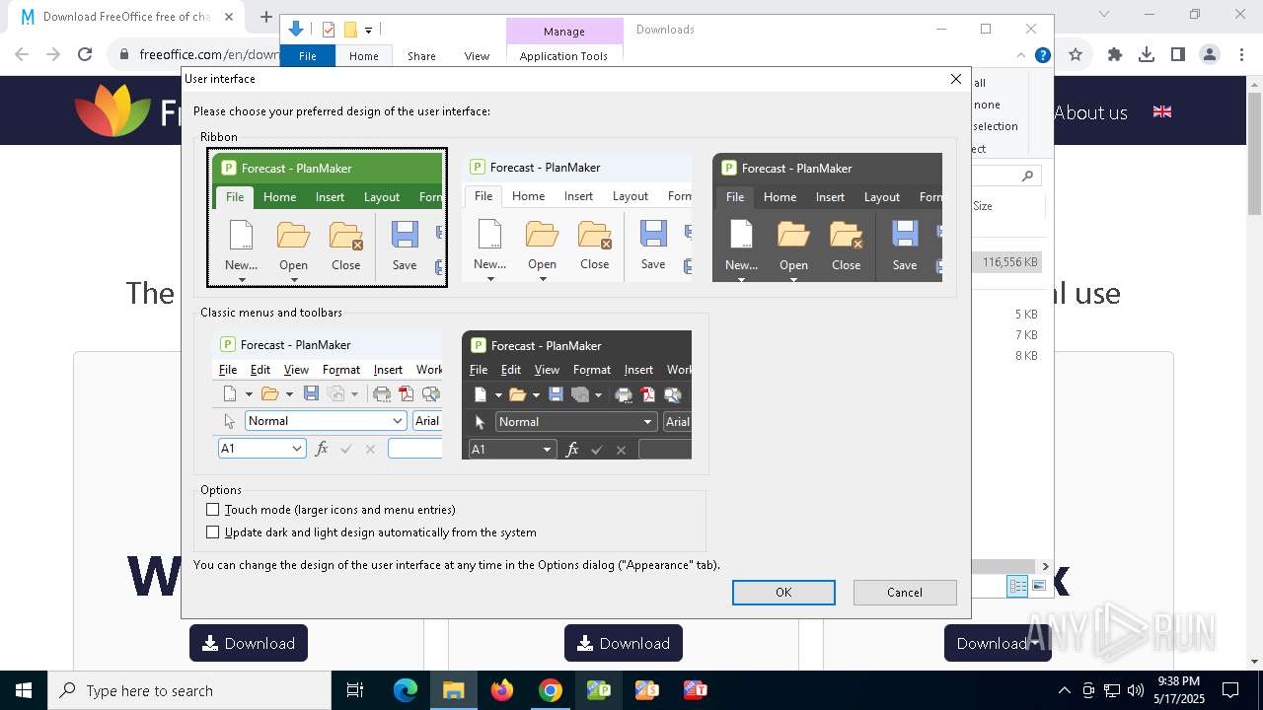Show hidden system tray icons
Screen dimensions: 1263x710
coord(1064,690)
